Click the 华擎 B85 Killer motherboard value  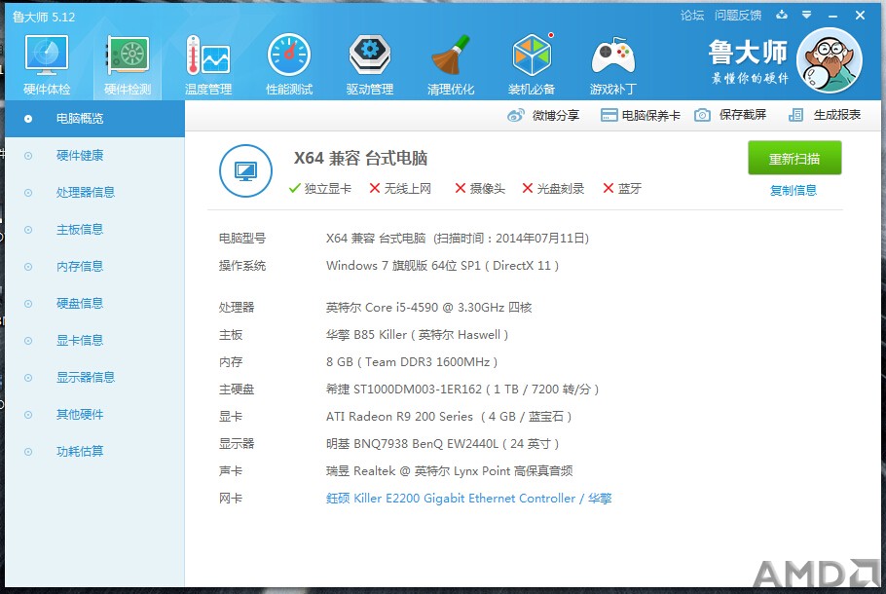click(417, 335)
